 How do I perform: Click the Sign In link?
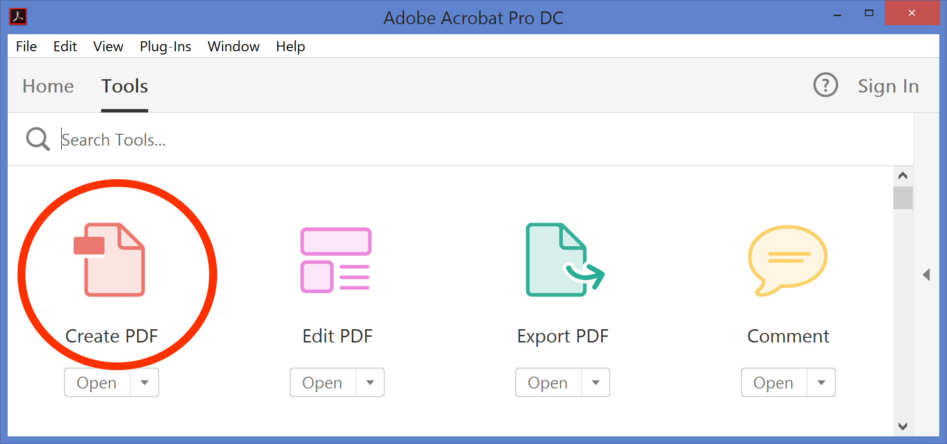[x=888, y=86]
